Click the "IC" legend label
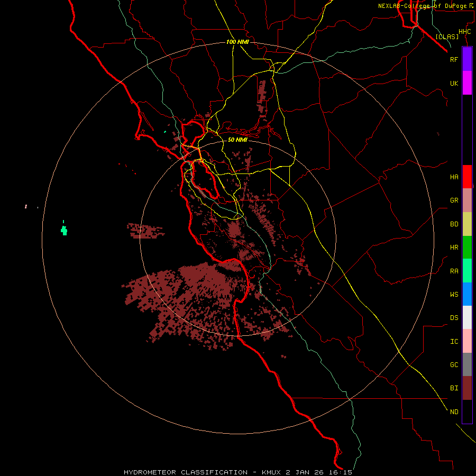Screen dimensions: 476x476 [x=454, y=341]
